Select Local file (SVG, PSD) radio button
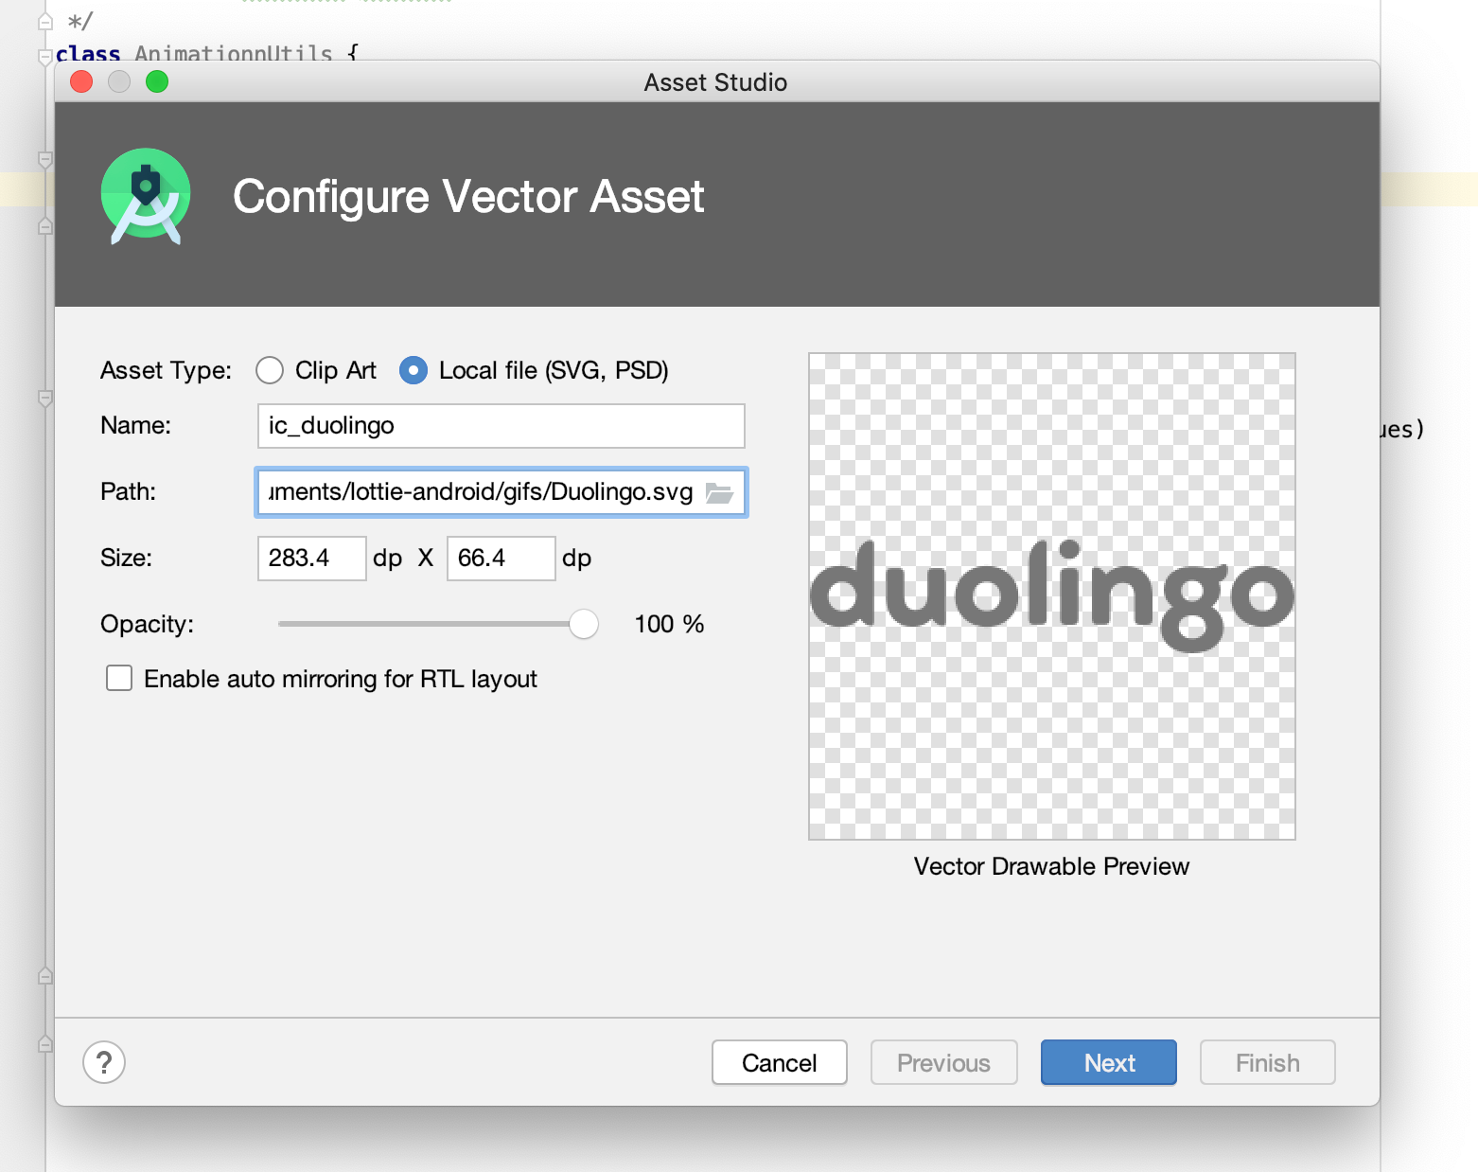Image resolution: width=1478 pixels, height=1172 pixels. [413, 370]
